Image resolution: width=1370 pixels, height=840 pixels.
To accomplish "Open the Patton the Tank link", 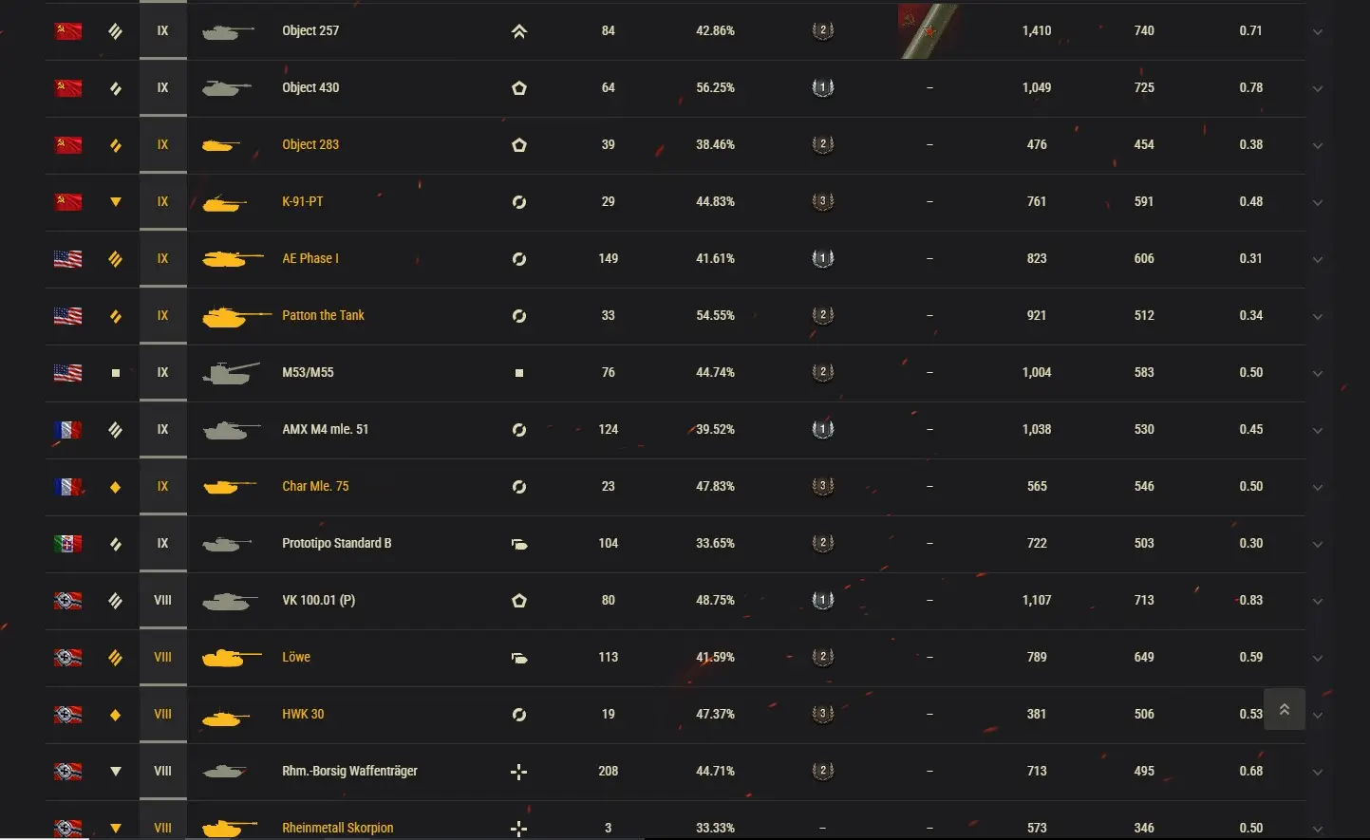I will (323, 315).
